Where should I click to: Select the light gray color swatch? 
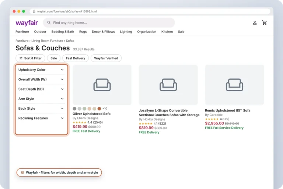tap(80, 109)
